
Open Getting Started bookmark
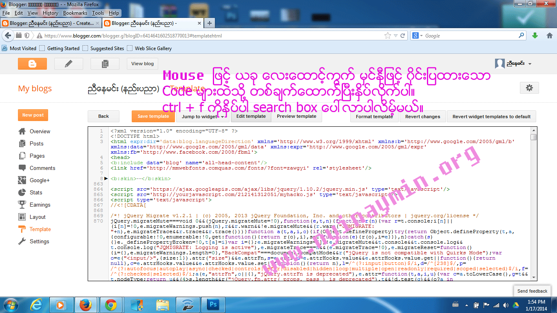(60, 48)
